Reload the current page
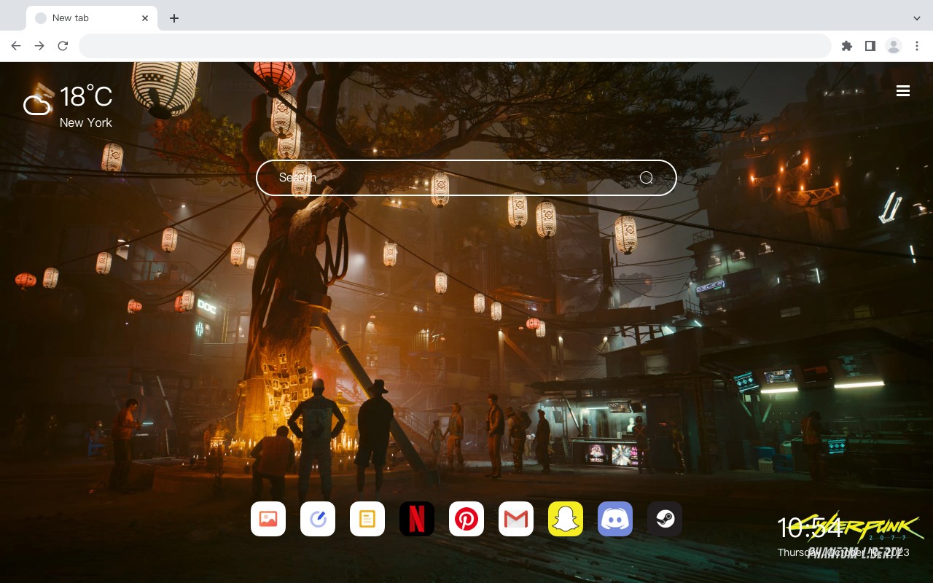The width and height of the screenshot is (933, 583). [x=63, y=46]
